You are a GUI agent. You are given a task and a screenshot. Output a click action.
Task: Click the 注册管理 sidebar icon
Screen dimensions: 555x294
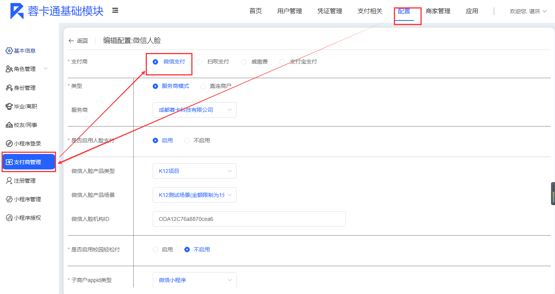coord(9,181)
